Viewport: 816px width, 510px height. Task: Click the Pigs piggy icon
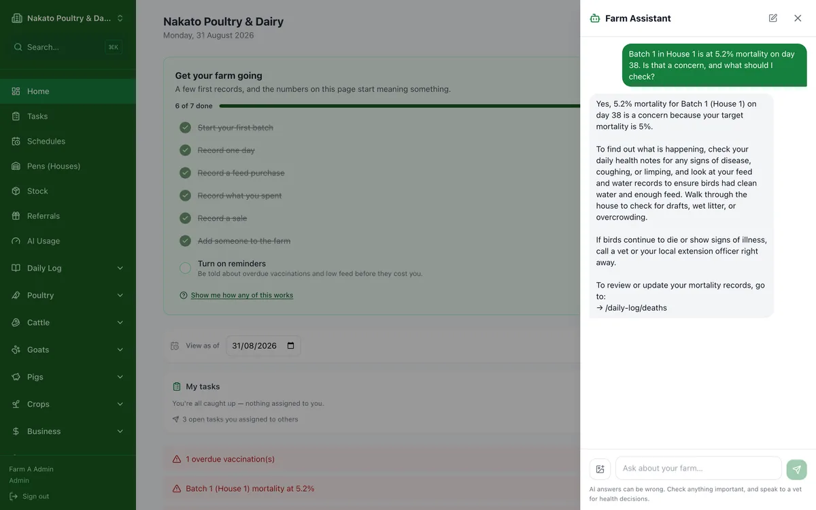16,377
